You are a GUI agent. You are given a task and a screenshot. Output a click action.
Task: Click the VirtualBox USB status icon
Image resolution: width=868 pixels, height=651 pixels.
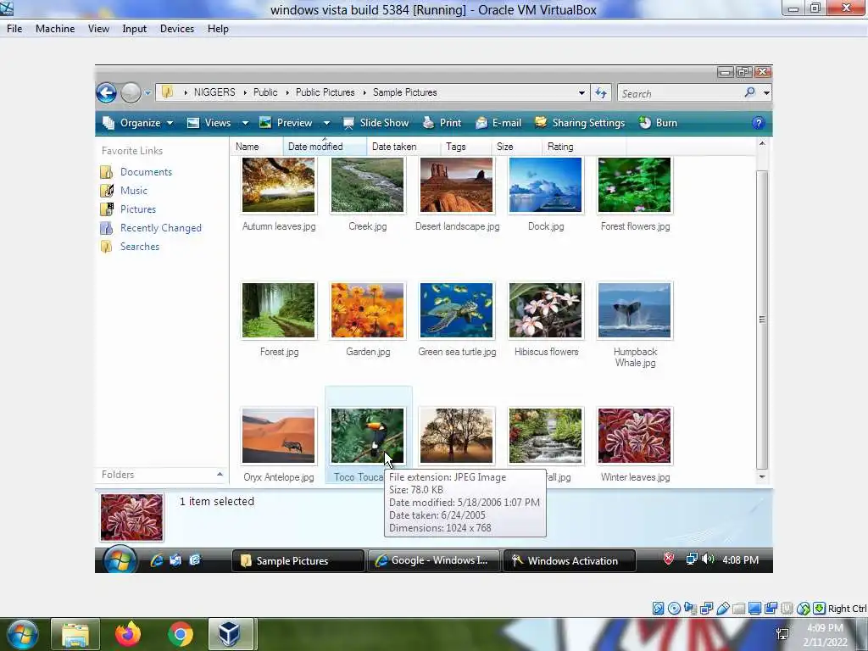pos(722,609)
